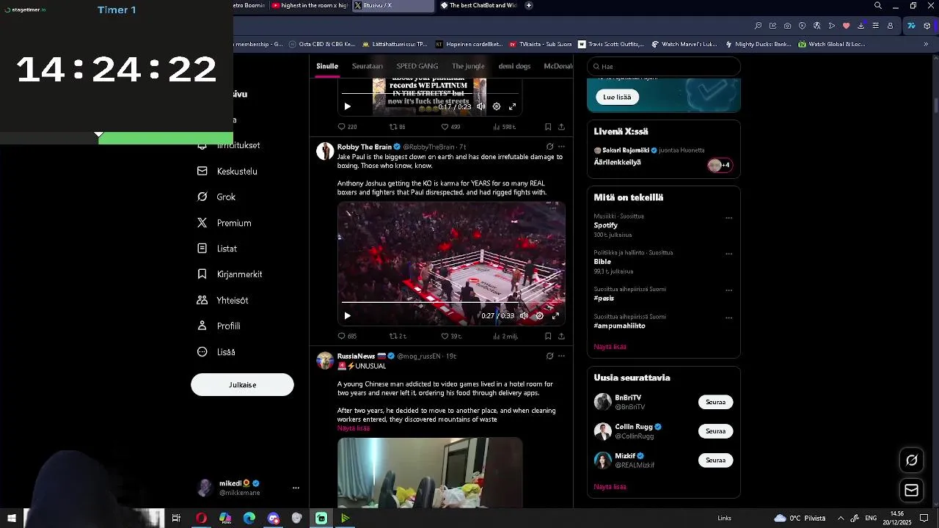Screen dimensions: 939x528
Task: Seek the boxing video progress bar
Action: point(451,302)
